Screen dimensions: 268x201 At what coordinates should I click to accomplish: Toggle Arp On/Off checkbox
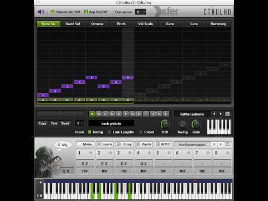[86, 12]
